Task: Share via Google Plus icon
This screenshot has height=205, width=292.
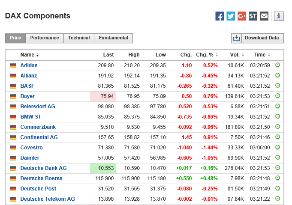Action: pos(242,16)
